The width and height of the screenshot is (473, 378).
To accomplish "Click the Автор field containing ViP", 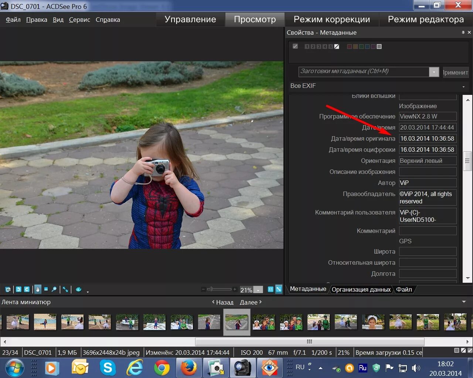I will pos(428,183).
